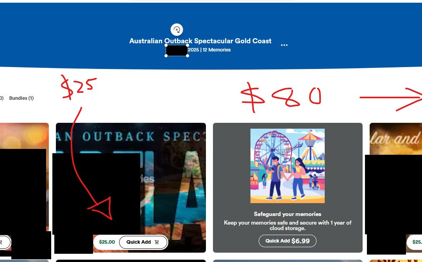Grab top-left handle of black selection box

(x=166, y=45)
